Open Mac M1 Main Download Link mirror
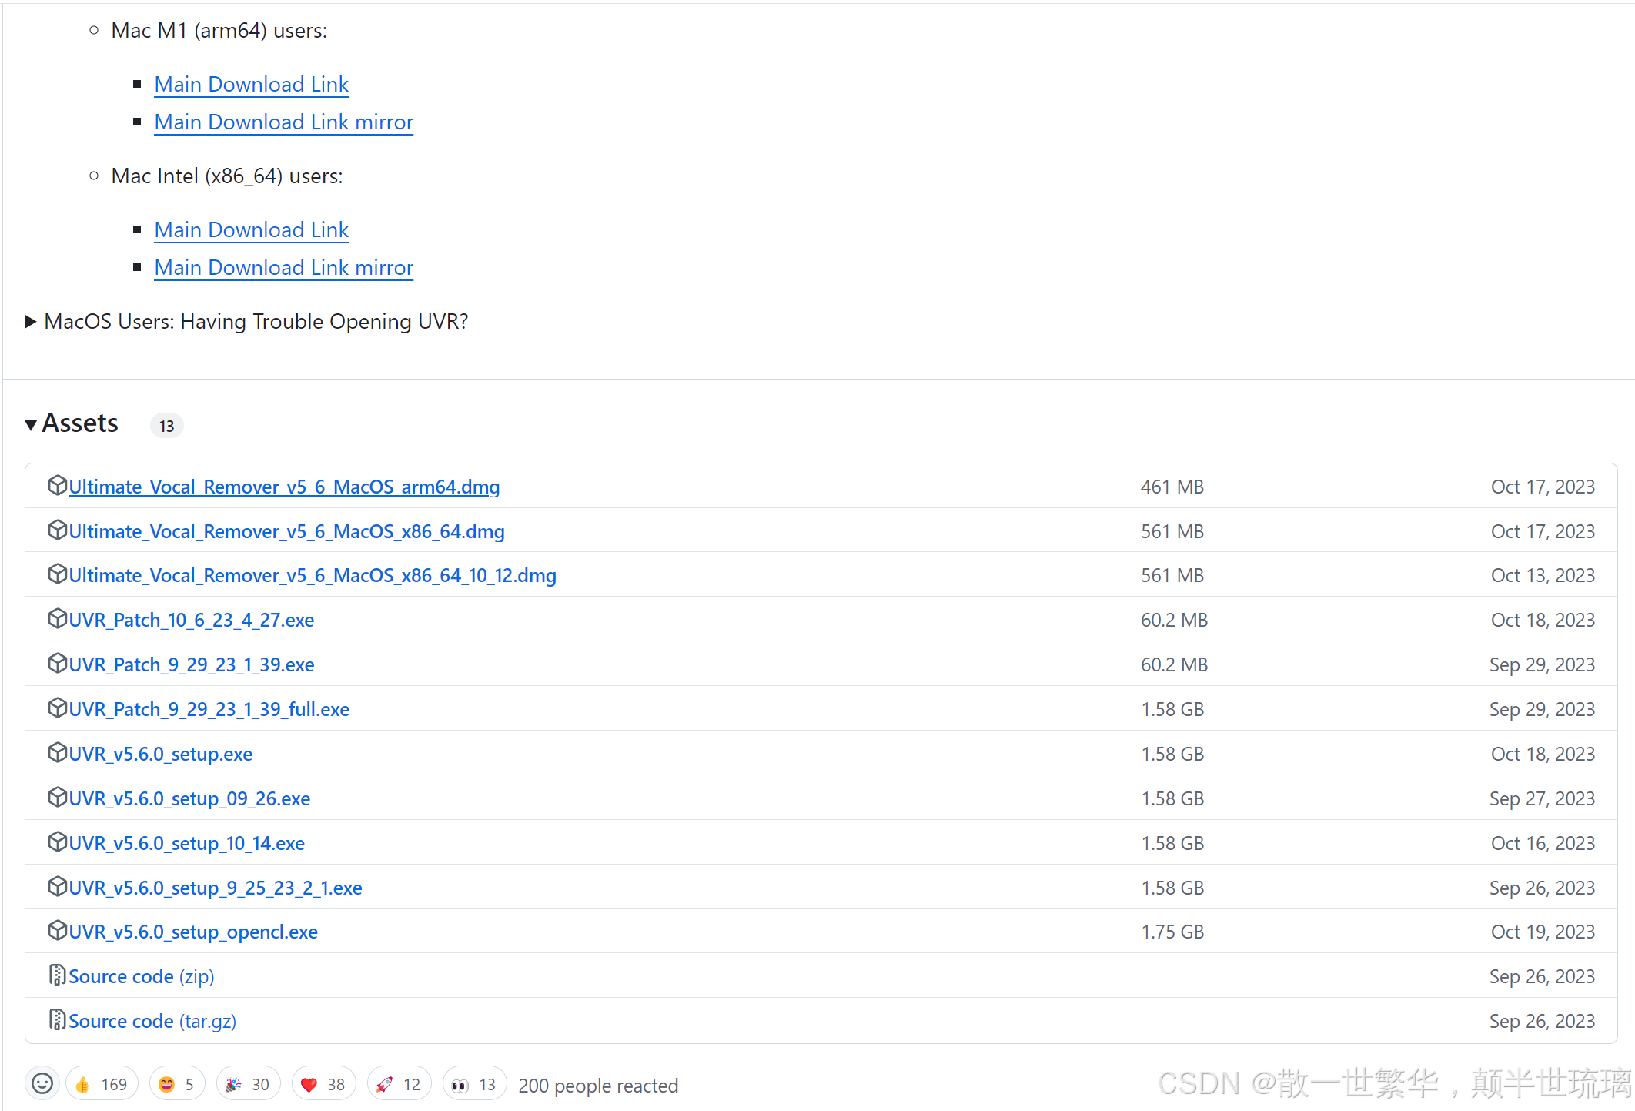This screenshot has width=1635, height=1111. 284,122
